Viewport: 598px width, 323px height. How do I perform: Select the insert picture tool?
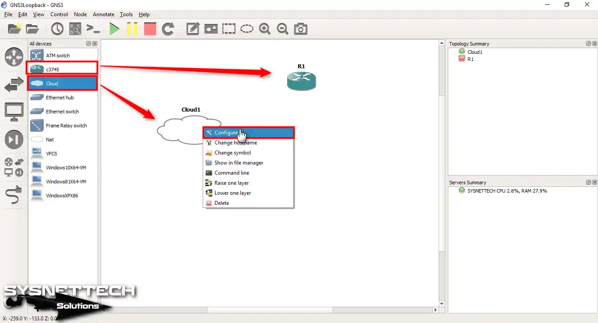[x=211, y=29]
